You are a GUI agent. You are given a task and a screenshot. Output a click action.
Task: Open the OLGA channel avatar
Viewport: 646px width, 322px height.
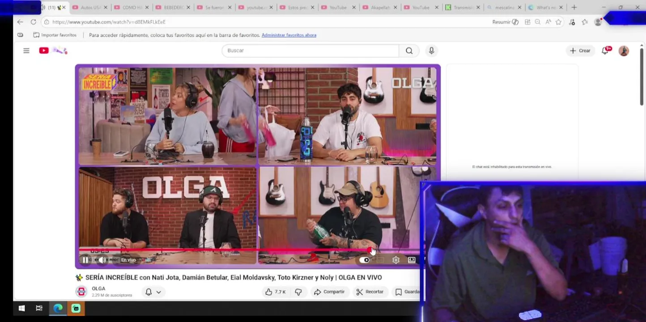click(x=81, y=292)
